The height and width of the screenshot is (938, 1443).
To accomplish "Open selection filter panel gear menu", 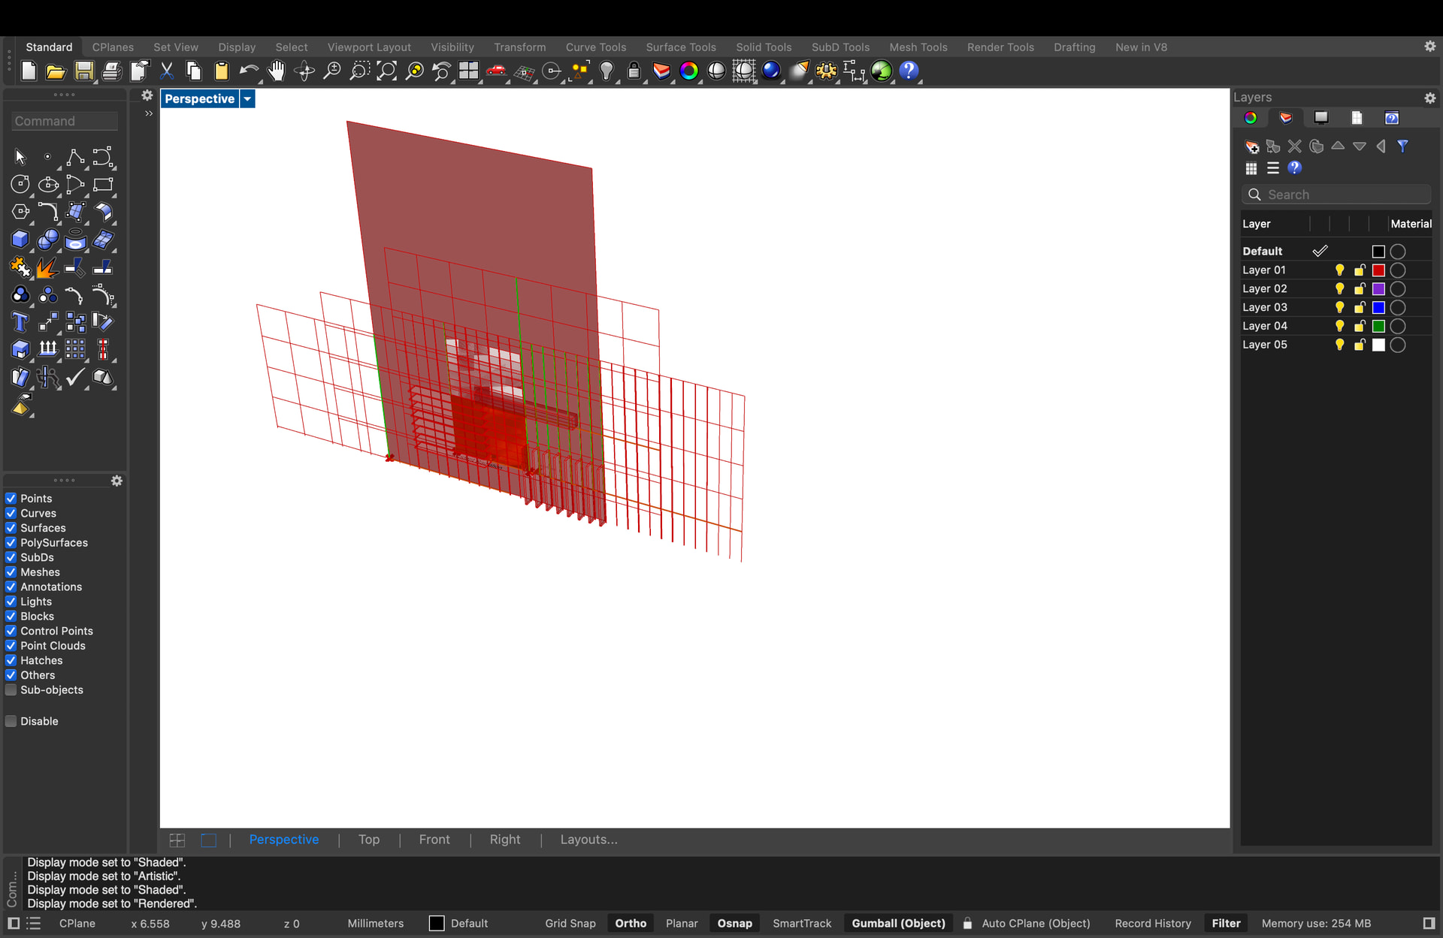I will click(116, 481).
